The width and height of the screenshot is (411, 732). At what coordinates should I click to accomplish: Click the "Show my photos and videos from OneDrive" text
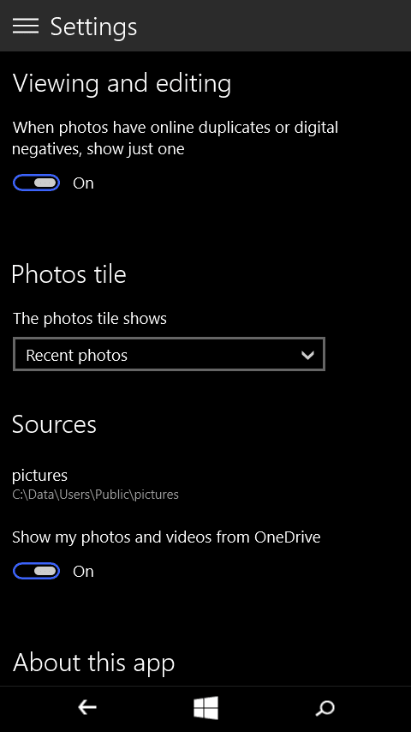166,537
